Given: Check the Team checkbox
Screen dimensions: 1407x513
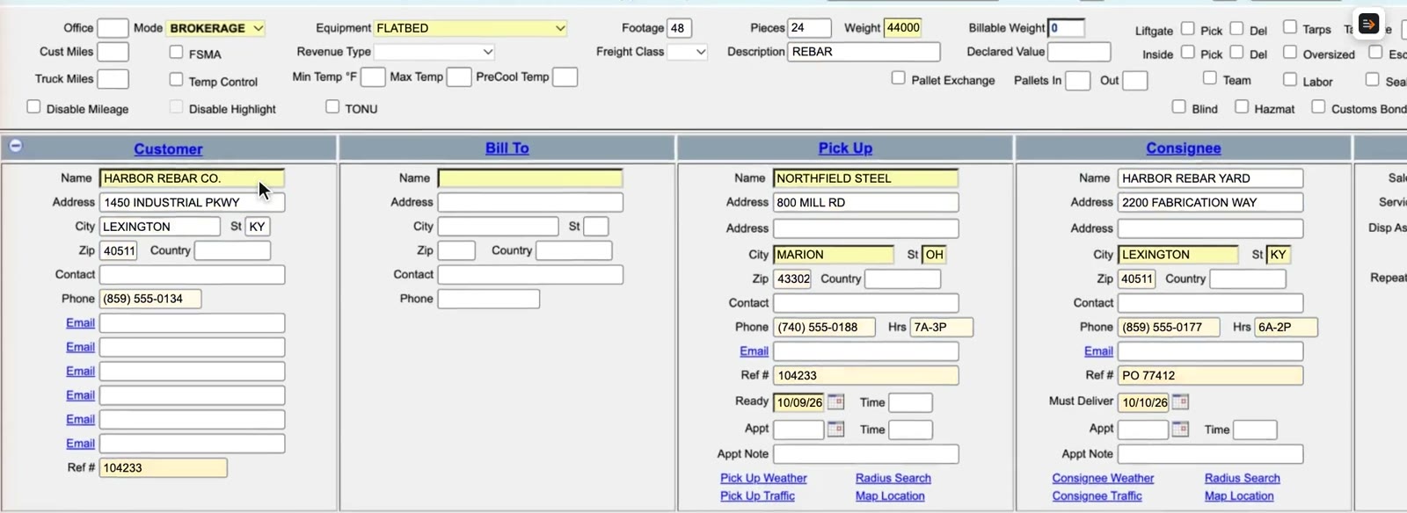Looking at the screenshot, I should coord(1209,78).
